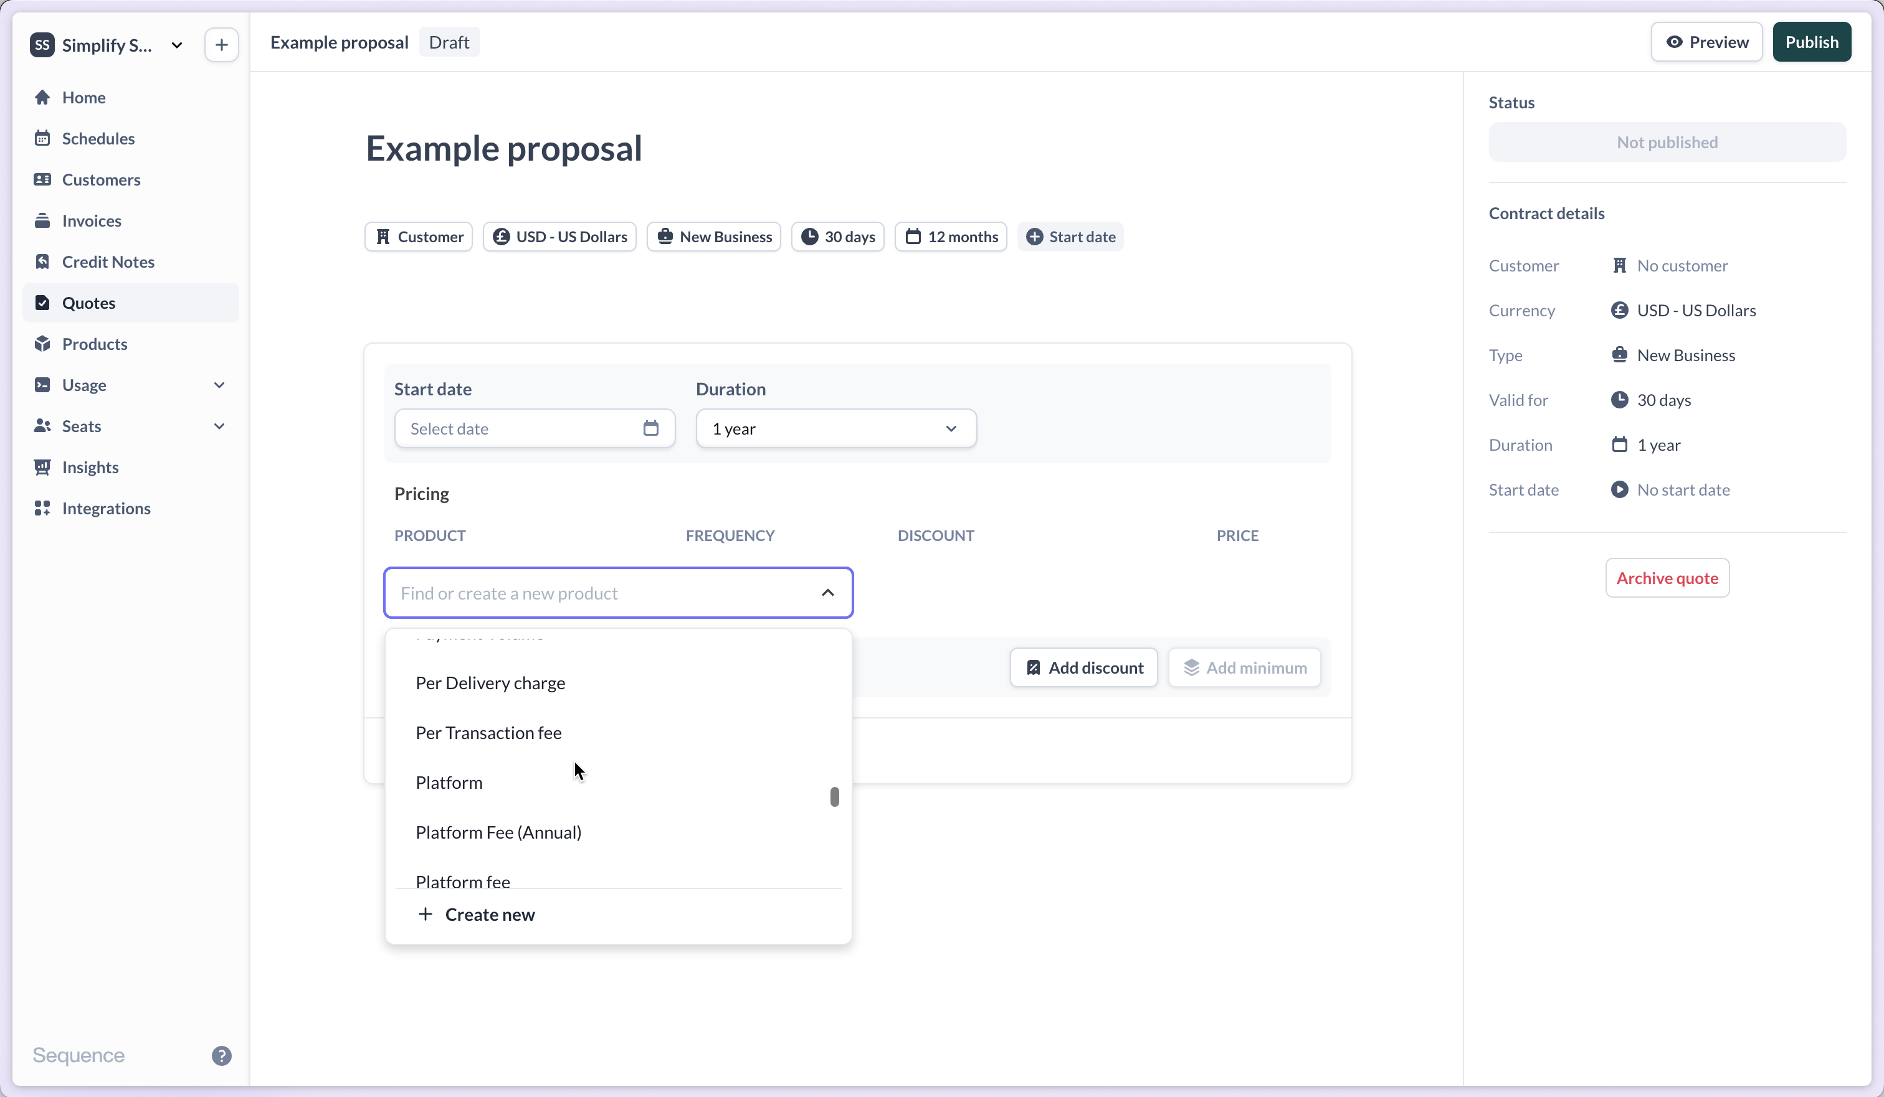Click 1 year in Contract details
1884x1097 pixels.
(1659, 445)
